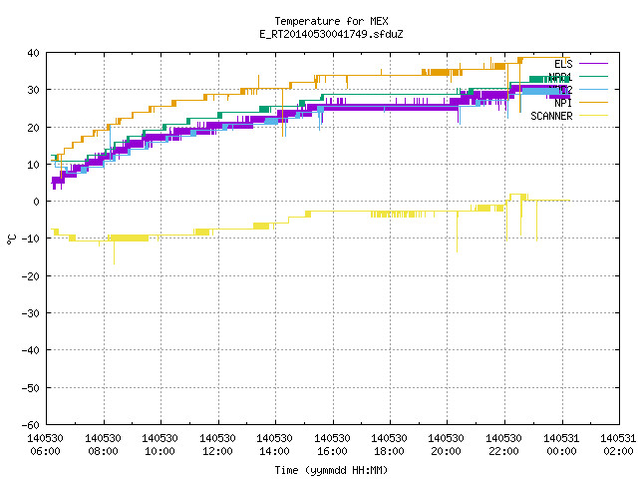
Task: Click the green NPD1 legend line sample
Action: click(593, 77)
